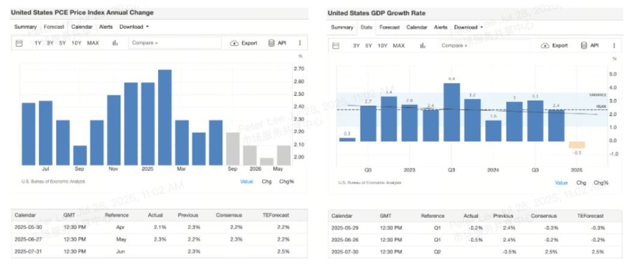Screen dimensions: 640x267
Task: Open three-dot more menu on GDP chart
Action: [x=614, y=46]
